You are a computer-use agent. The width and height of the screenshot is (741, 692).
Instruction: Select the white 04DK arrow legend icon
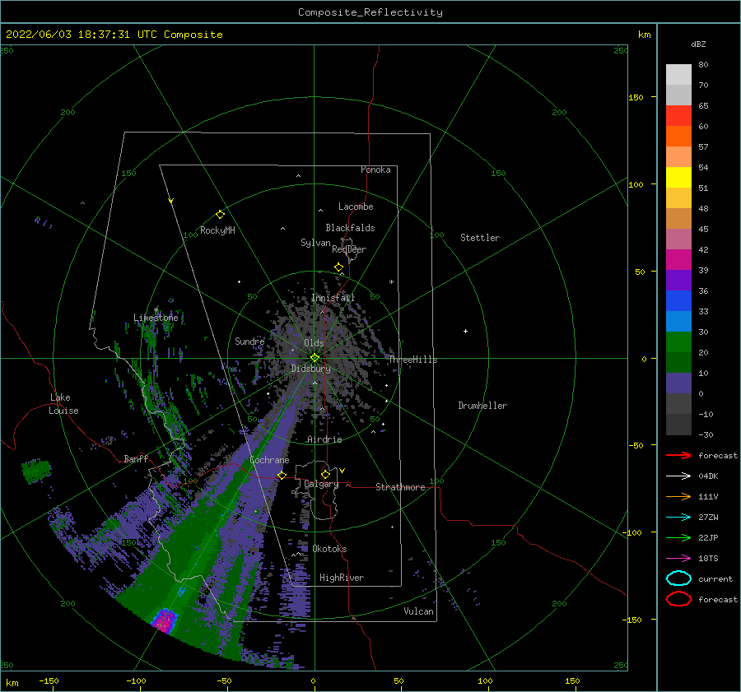678,476
